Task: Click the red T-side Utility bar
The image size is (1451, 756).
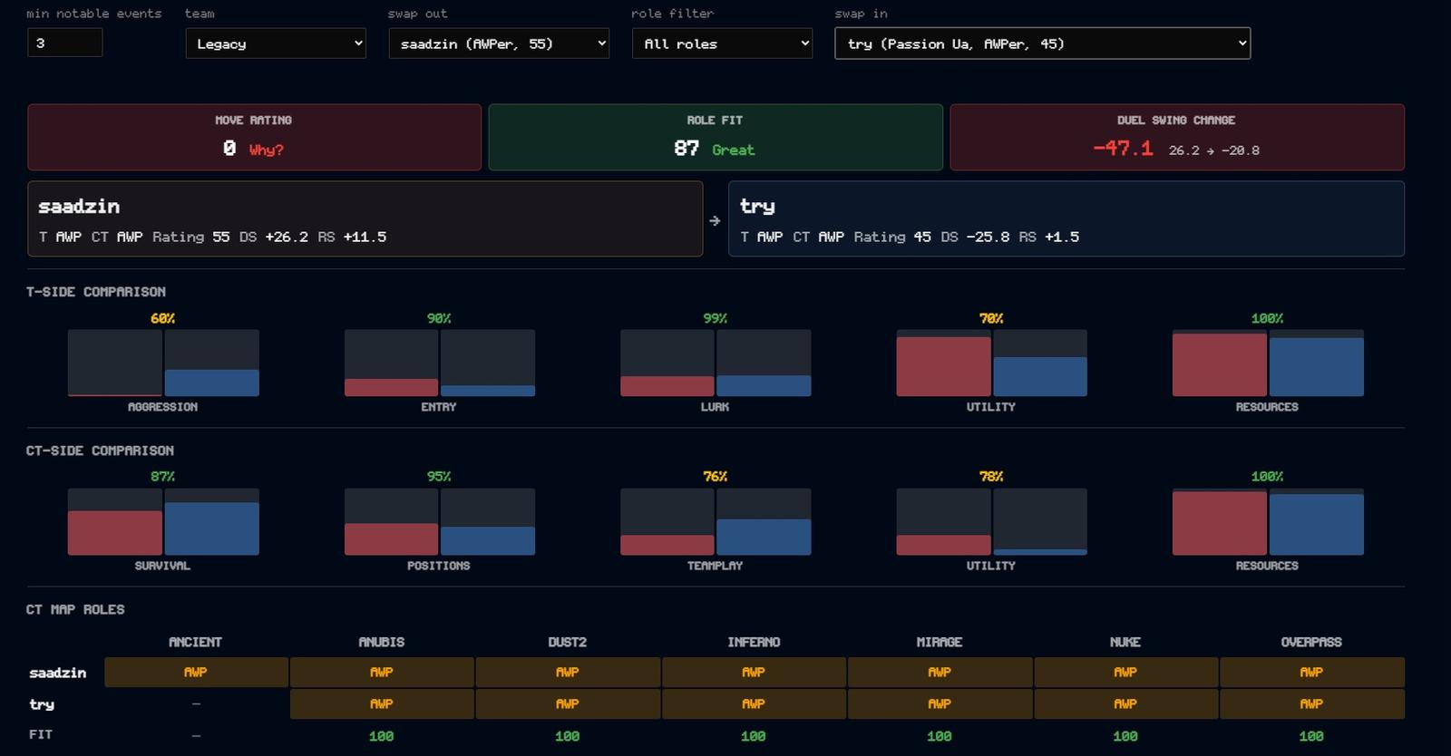Action: pyautogui.click(x=943, y=366)
